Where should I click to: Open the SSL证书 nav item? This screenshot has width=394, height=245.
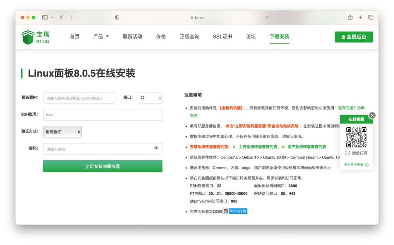222,37
